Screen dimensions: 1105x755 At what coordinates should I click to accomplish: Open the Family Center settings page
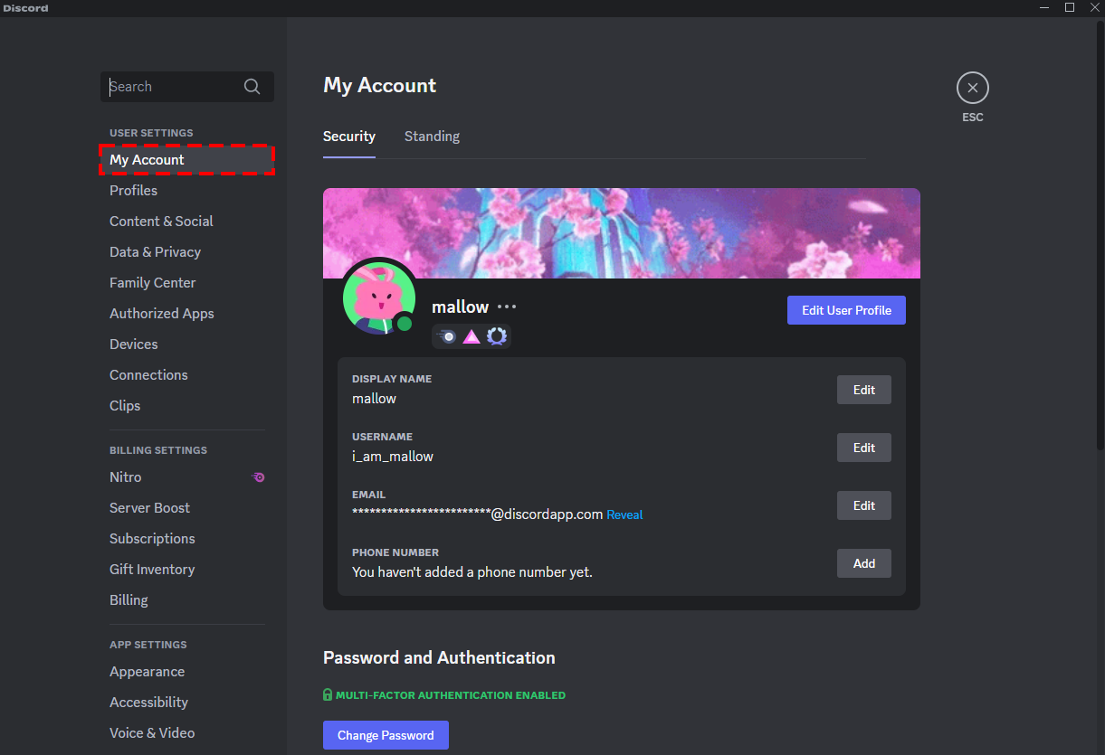152,282
